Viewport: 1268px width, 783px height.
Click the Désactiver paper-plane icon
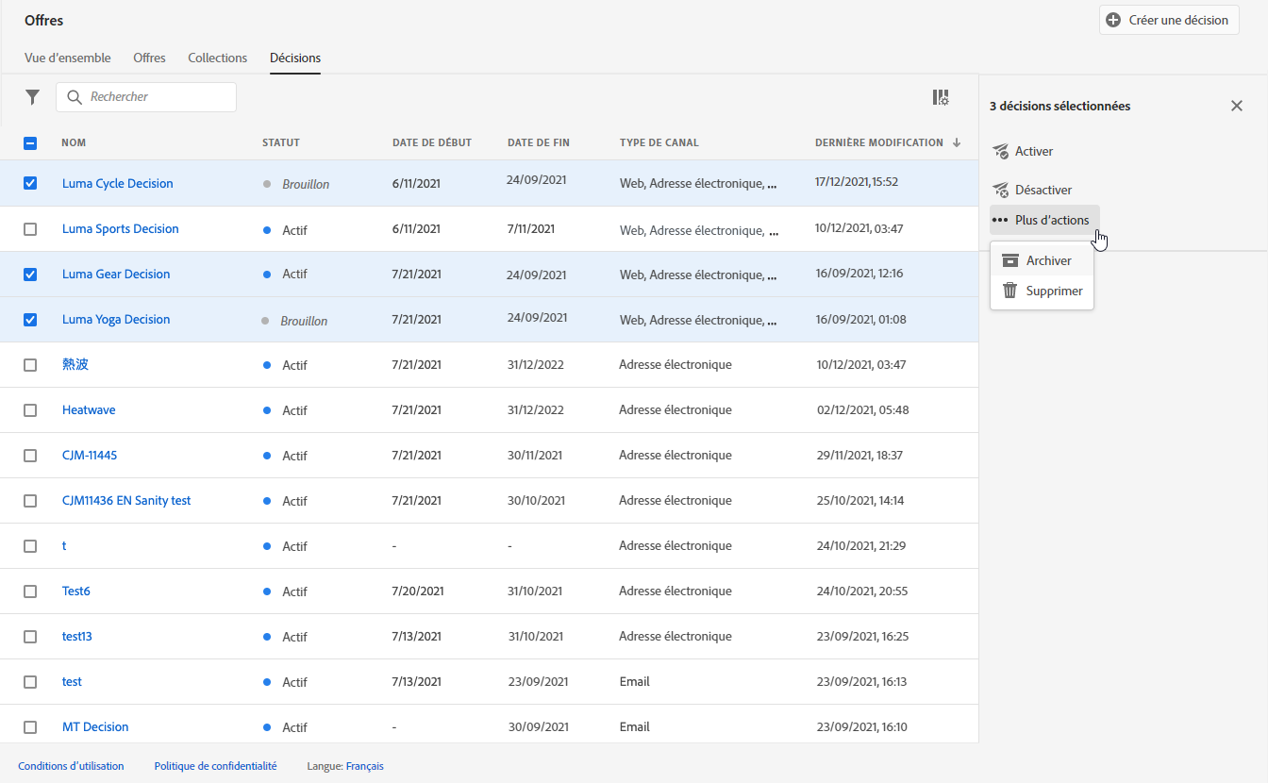pos(1001,190)
